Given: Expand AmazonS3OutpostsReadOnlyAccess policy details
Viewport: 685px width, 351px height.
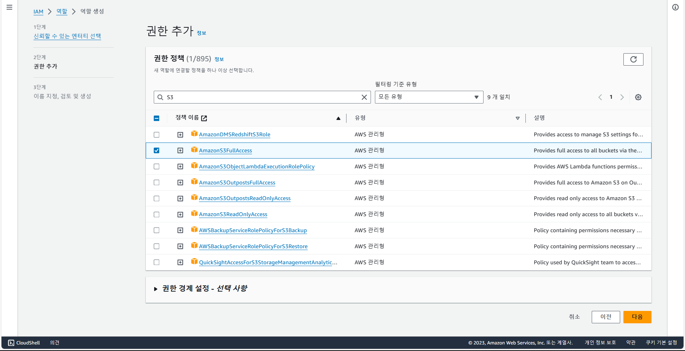Looking at the screenshot, I should [180, 199].
